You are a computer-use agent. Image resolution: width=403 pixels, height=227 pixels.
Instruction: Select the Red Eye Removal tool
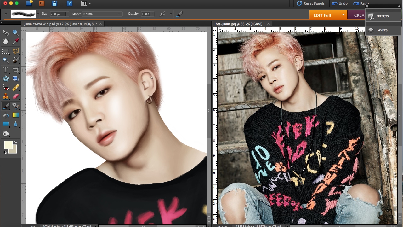tap(6, 88)
